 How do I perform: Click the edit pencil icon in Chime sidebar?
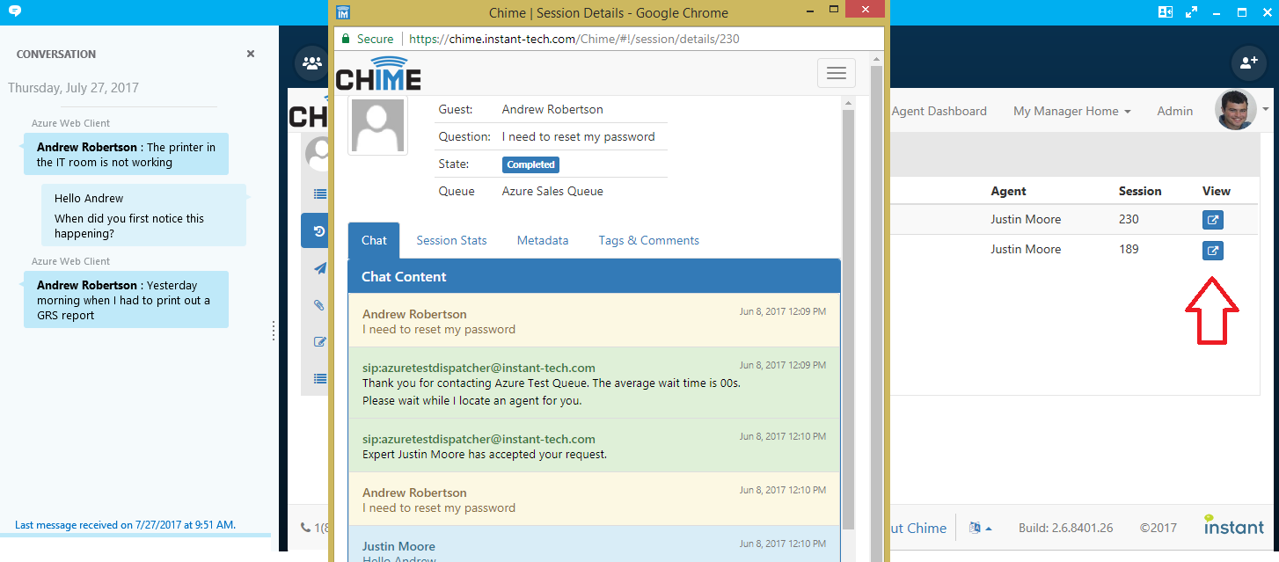319,342
